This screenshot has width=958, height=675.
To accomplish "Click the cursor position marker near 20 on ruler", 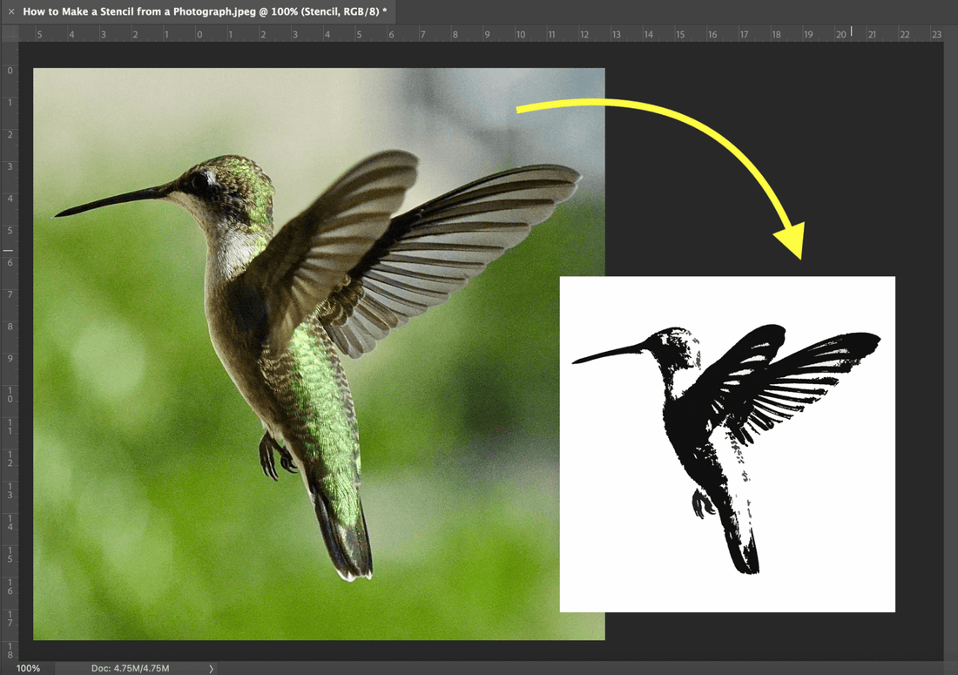I will tap(851, 30).
